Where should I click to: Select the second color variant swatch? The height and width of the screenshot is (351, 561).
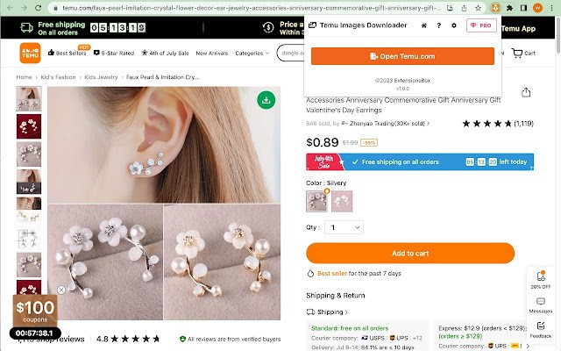342,201
